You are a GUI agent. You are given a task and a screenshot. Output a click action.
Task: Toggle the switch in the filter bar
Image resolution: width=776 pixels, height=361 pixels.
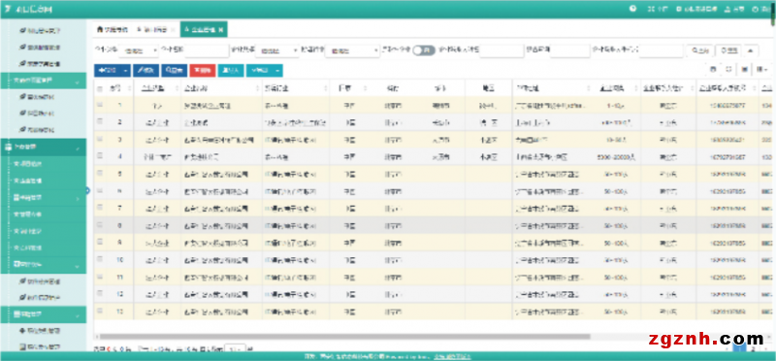point(424,50)
